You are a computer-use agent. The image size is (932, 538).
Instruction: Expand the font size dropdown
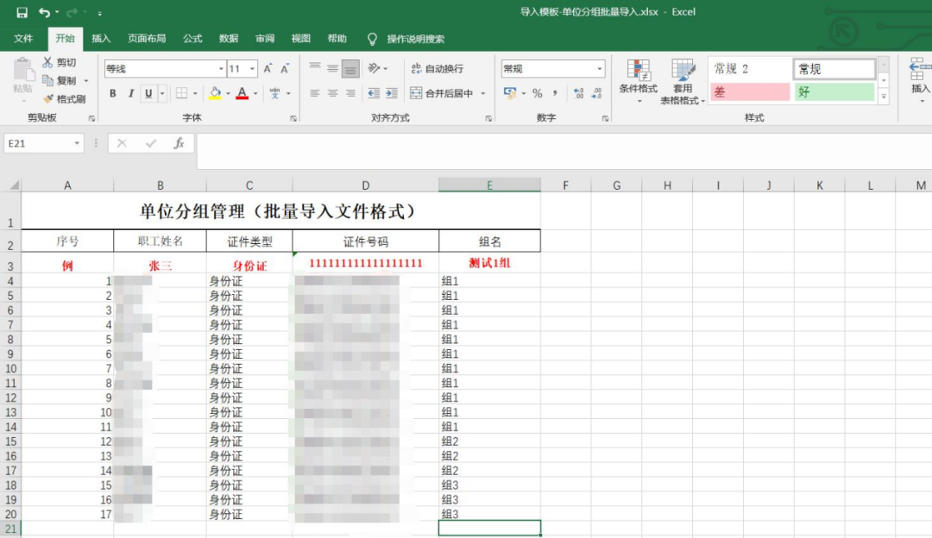pyautogui.click(x=252, y=69)
